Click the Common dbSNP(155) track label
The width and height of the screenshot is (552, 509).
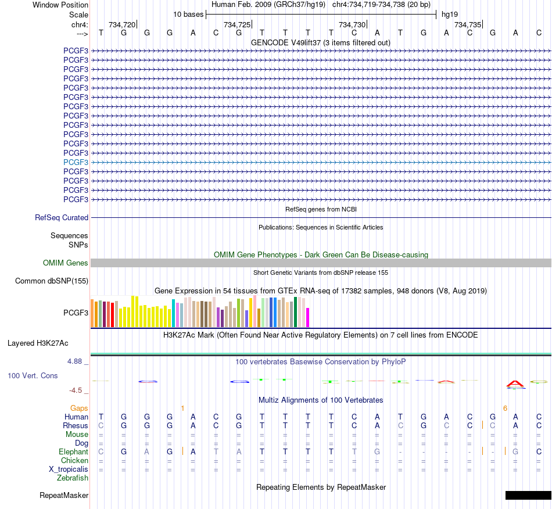52,281
